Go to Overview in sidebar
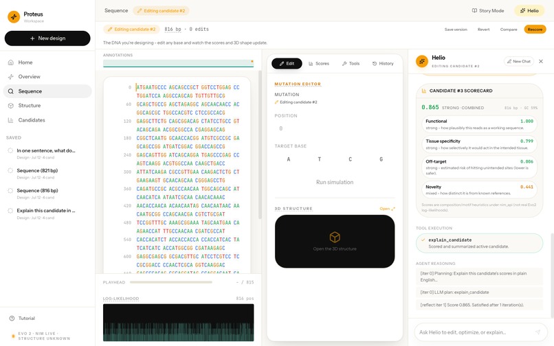 [x=47, y=77]
